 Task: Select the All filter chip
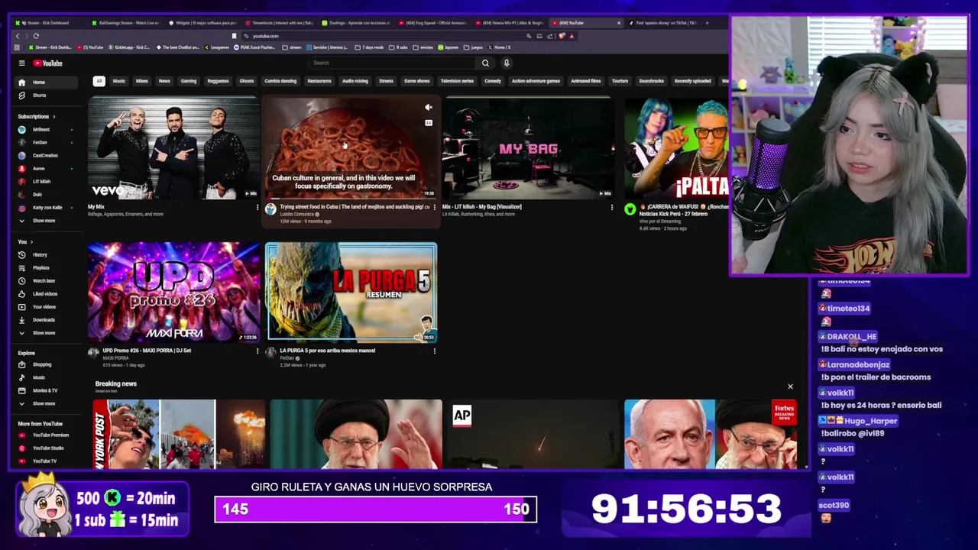click(x=99, y=81)
